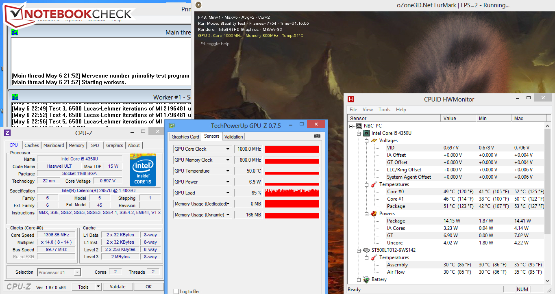Click the GPU-Z title bar icon
This screenshot has width=555, height=294.
[x=172, y=125]
